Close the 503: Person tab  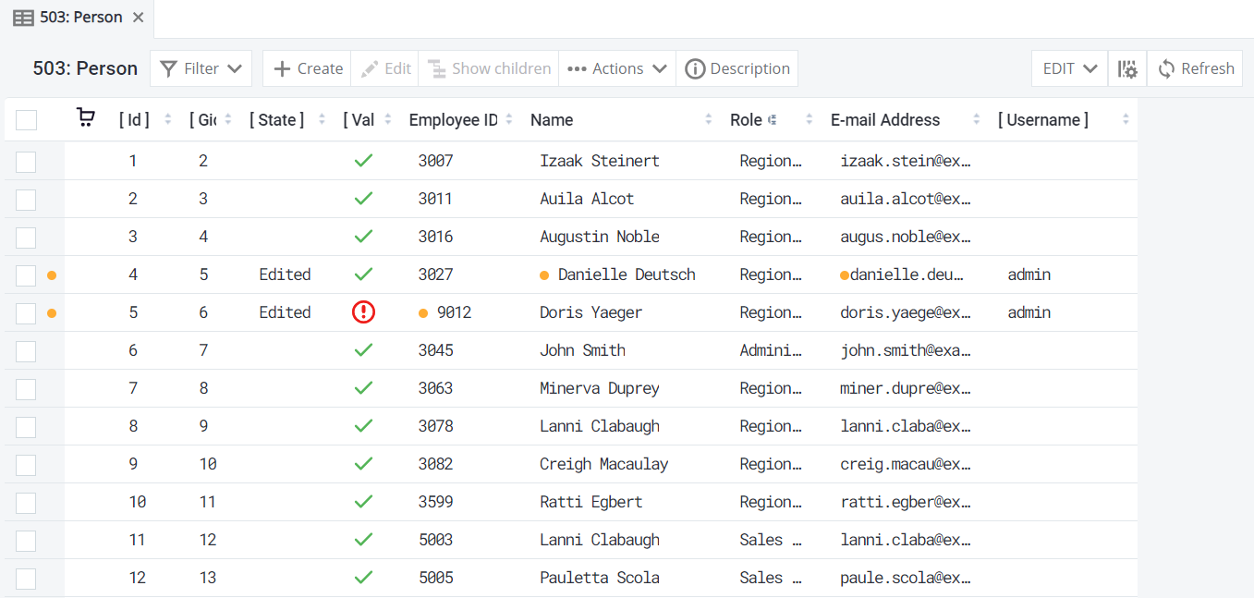pyautogui.click(x=139, y=18)
